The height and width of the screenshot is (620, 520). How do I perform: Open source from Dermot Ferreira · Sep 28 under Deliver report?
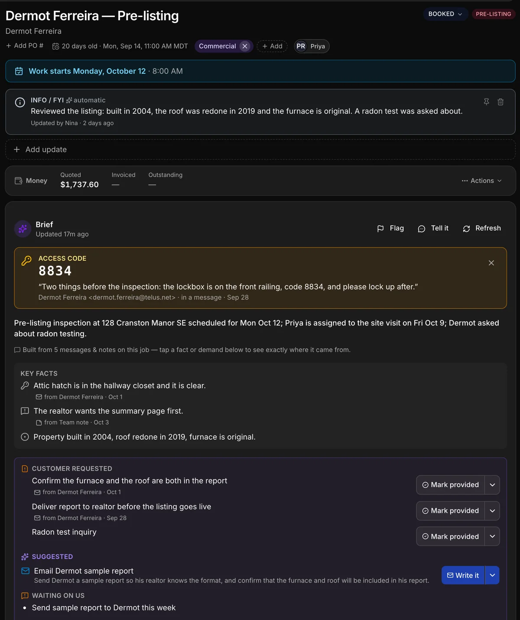coord(80,518)
